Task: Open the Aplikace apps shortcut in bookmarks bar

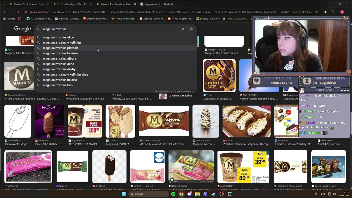Action: (9, 19)
